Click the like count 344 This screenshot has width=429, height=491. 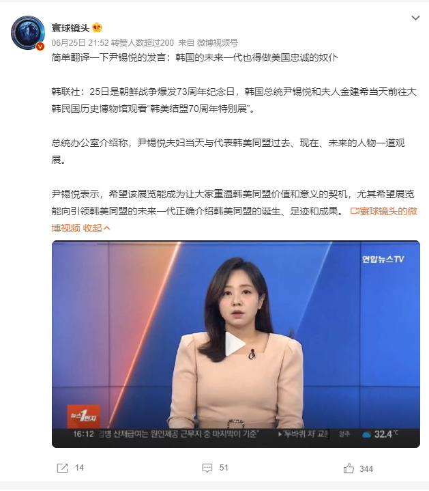[x=366, y=468]
